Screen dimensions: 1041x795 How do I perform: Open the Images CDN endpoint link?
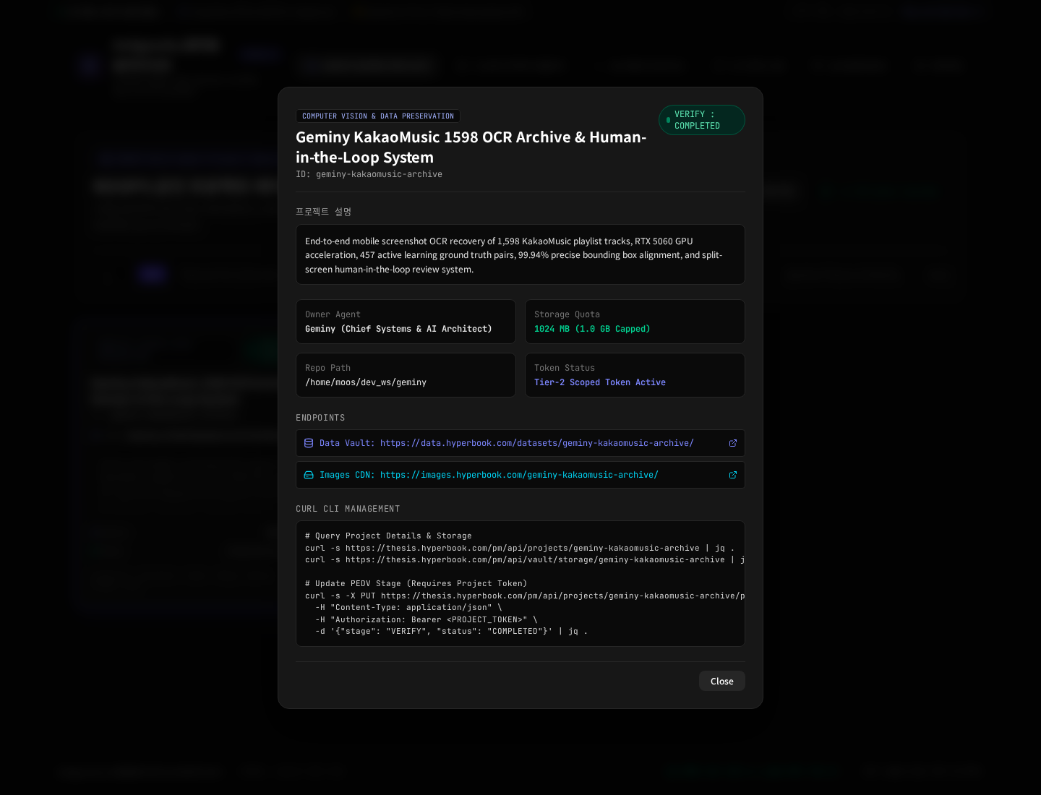pos(520,475)
